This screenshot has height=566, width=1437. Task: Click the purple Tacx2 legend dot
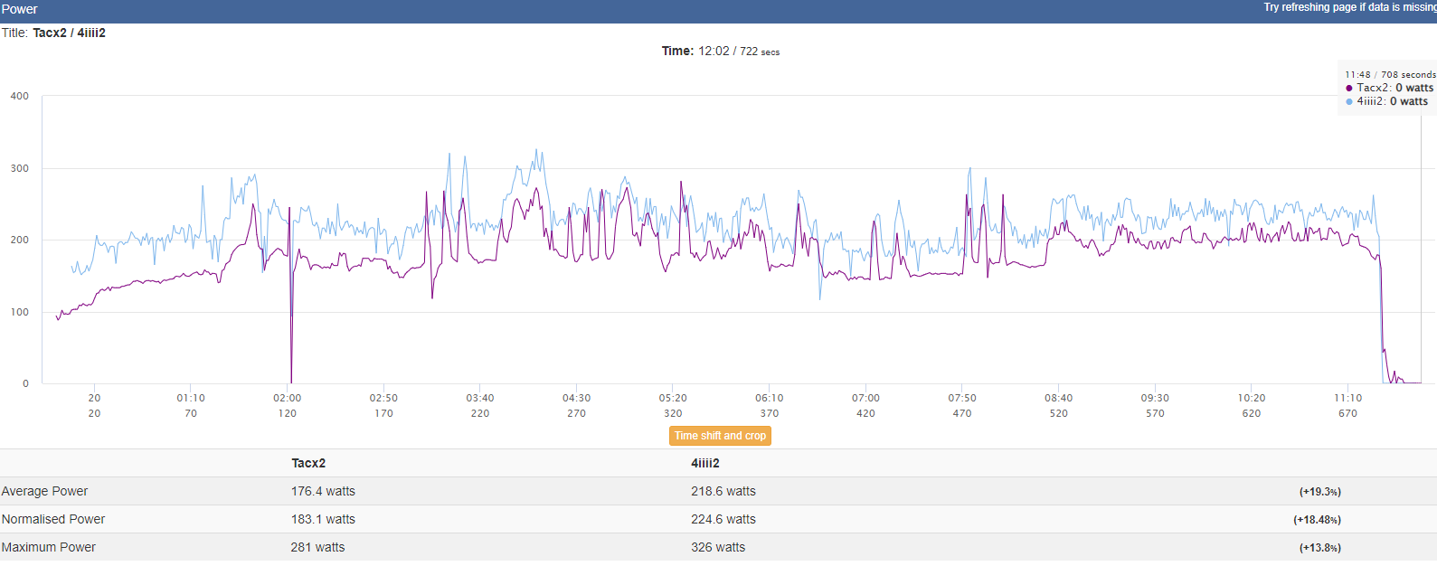click(1349, 89)
